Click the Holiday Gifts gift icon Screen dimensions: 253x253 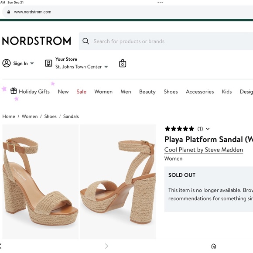pos(14,91)
